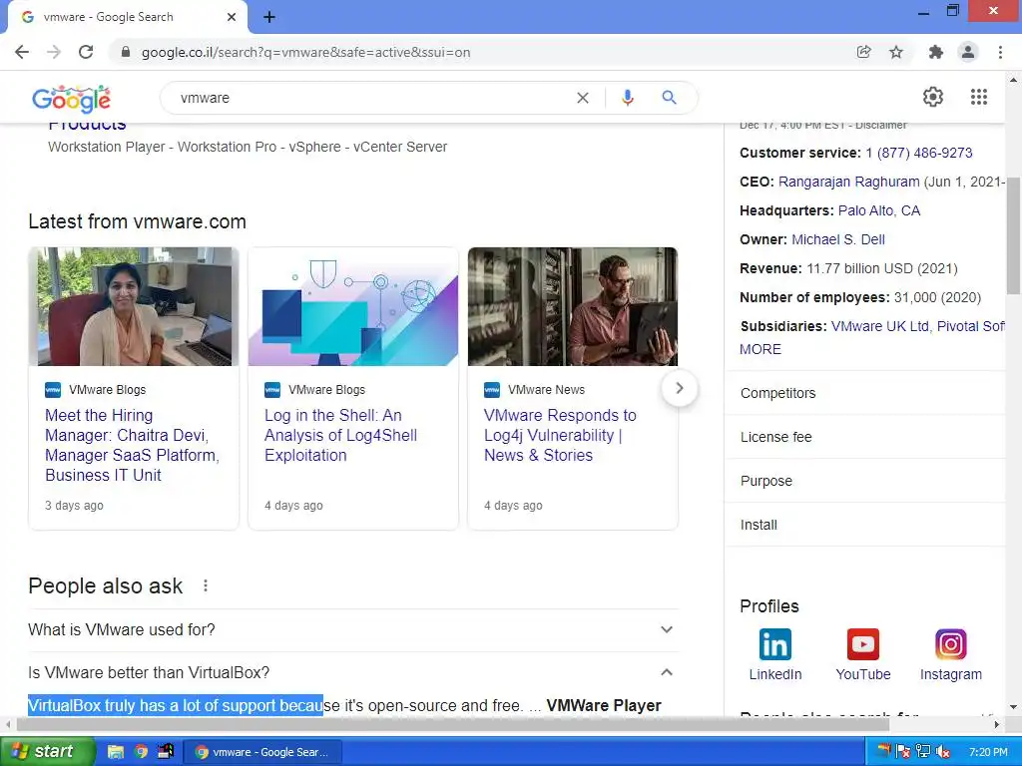Open Google search settings gear

point(933,97)
